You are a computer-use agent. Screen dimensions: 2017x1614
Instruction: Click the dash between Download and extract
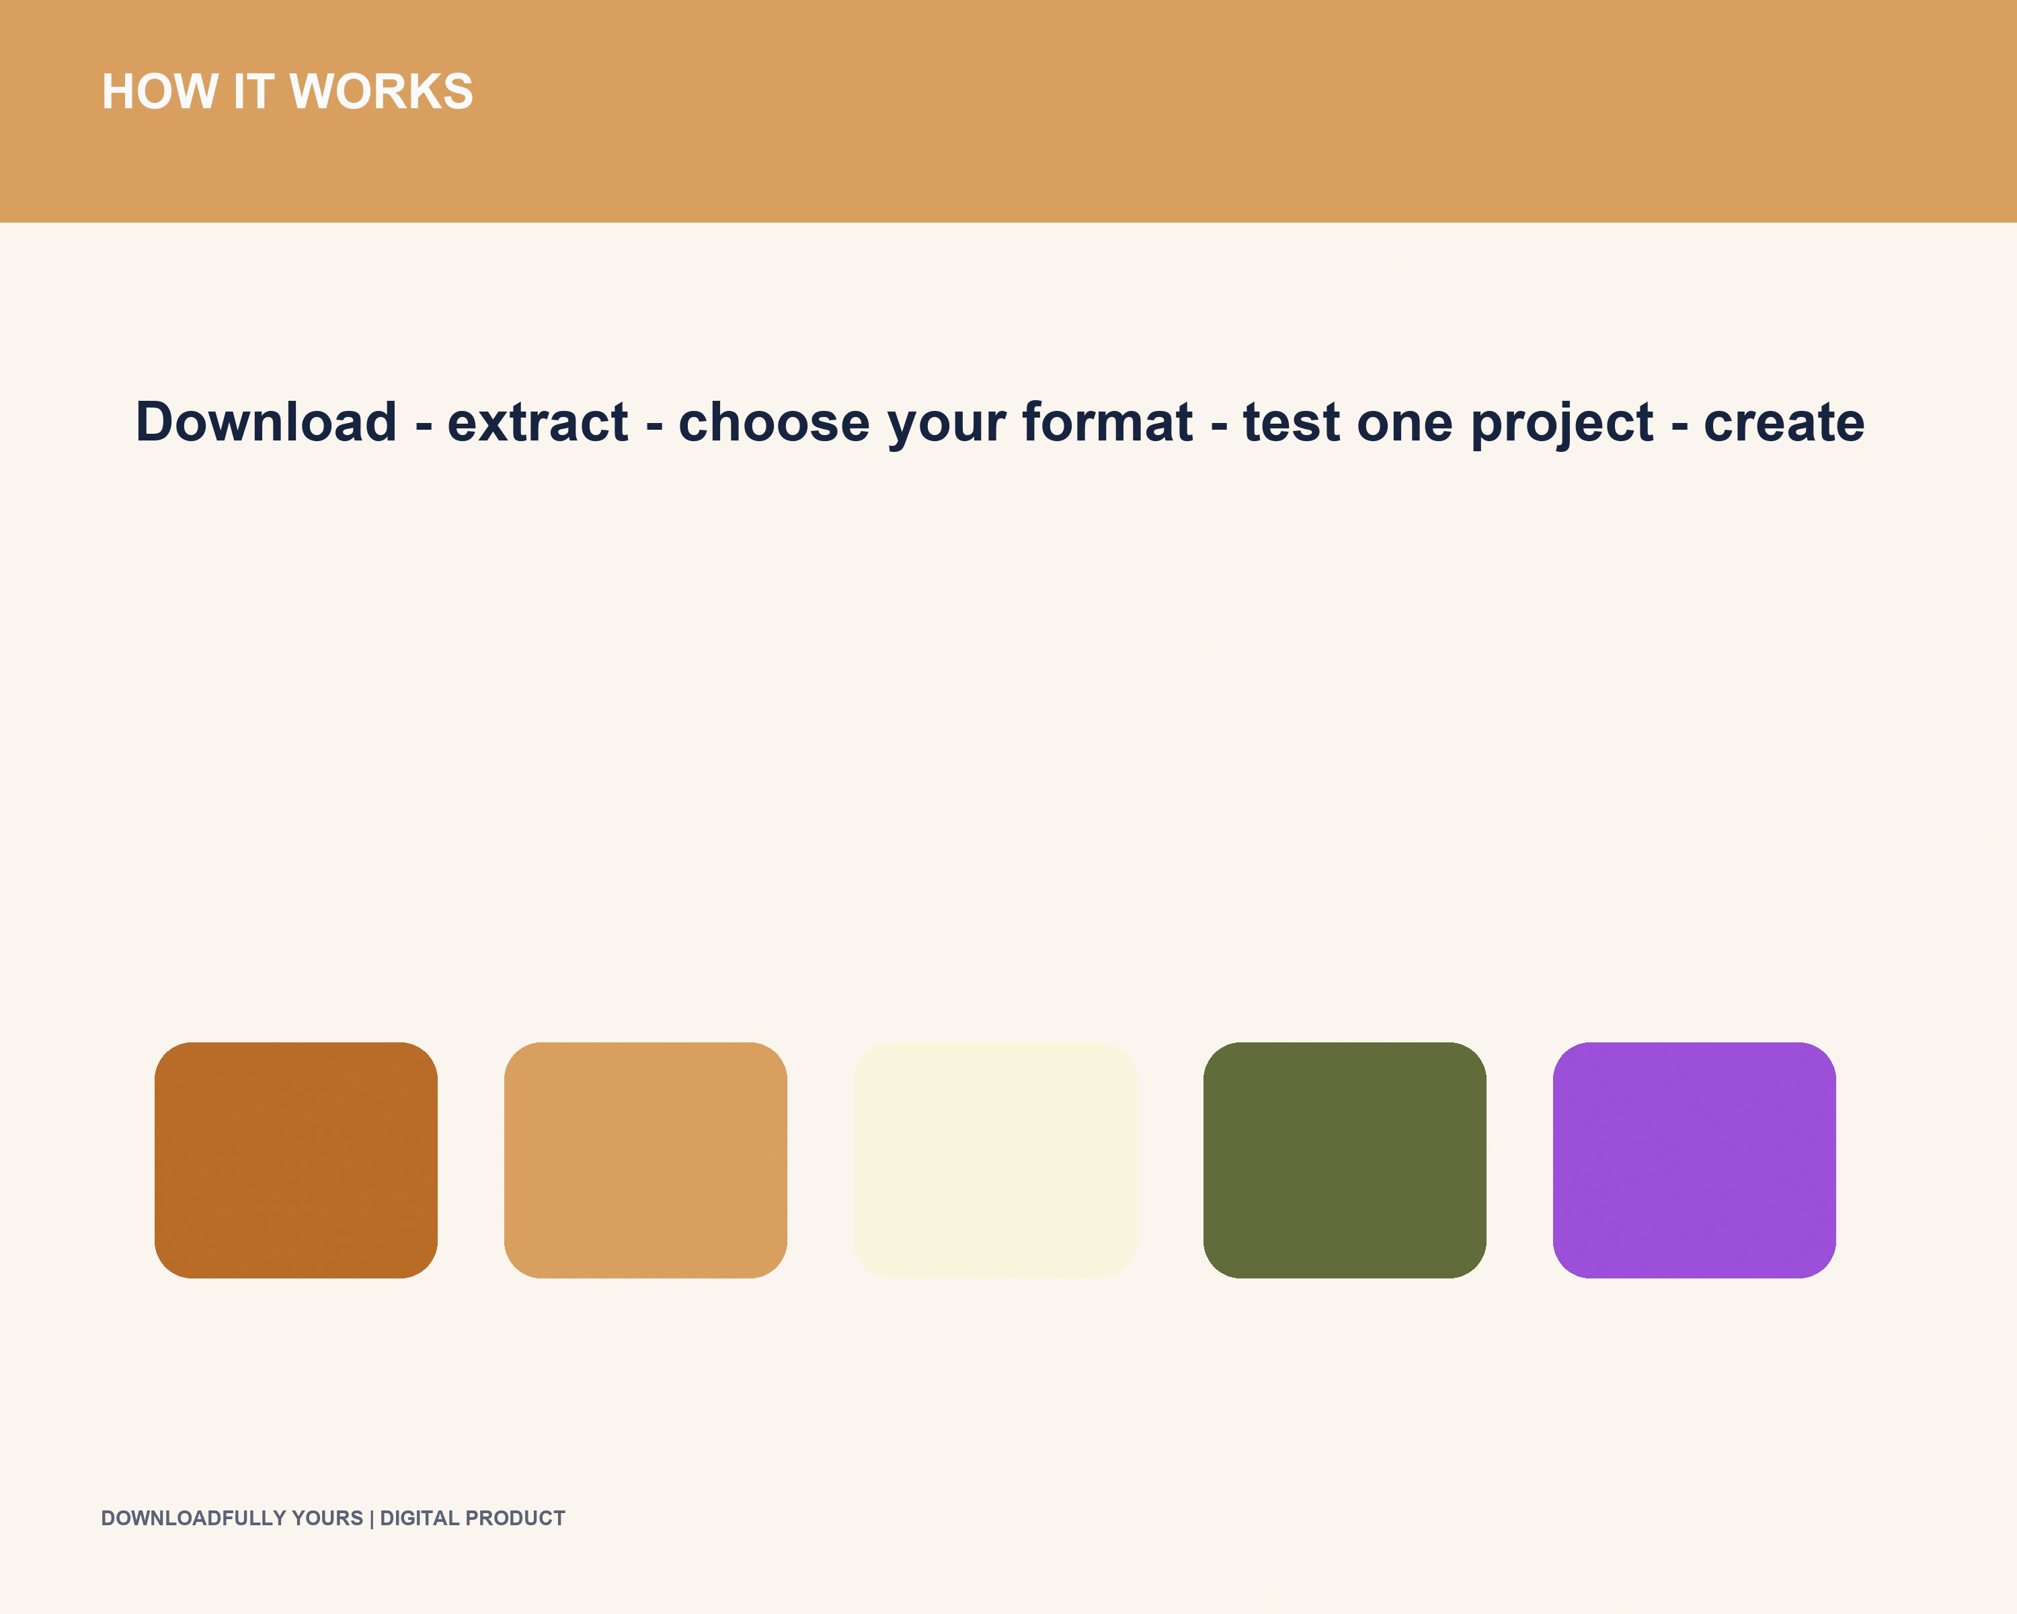[423, 428]
